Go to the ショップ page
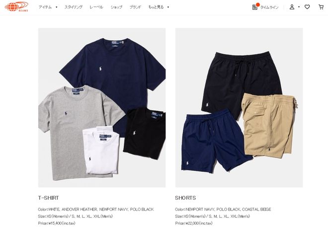The width and height of the screenshot is (328, 234). (x=116, y=7)
